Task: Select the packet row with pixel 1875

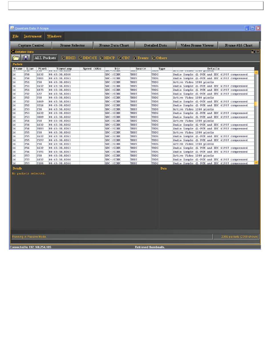Action: point(133,90)
